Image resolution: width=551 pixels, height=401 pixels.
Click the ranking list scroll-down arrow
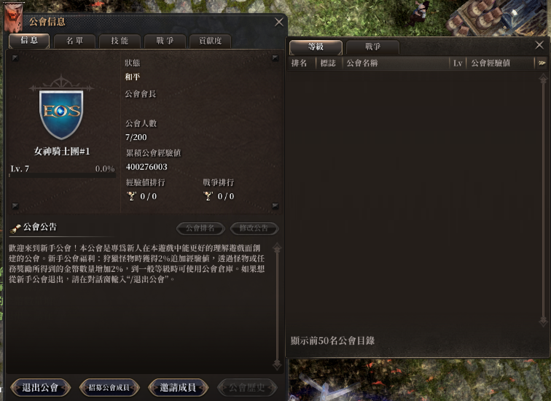[543, 321]
